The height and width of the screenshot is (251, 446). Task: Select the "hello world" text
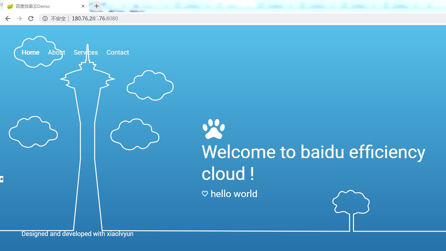234,194
